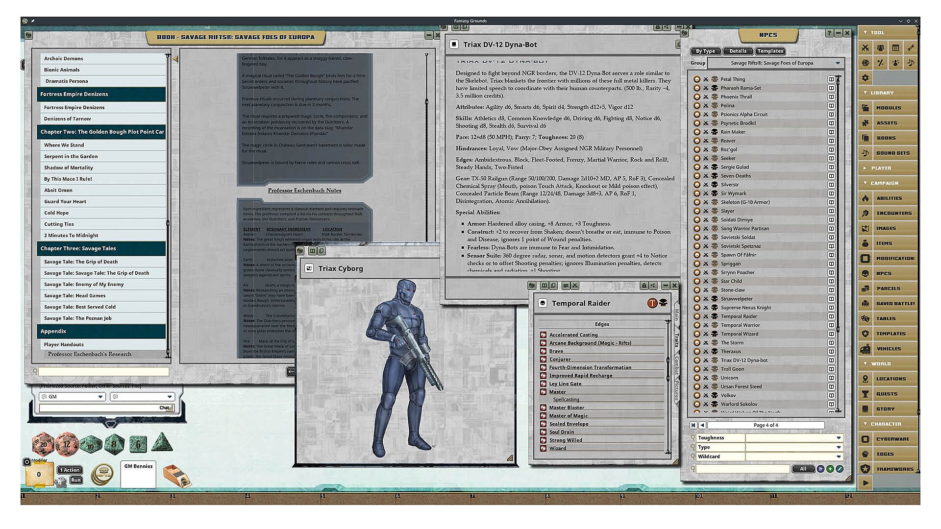The width and height of the screenshot is (941, 529).
Task: Open Tables in the Campaign sidebar
Action: click(x=888, y=319)
